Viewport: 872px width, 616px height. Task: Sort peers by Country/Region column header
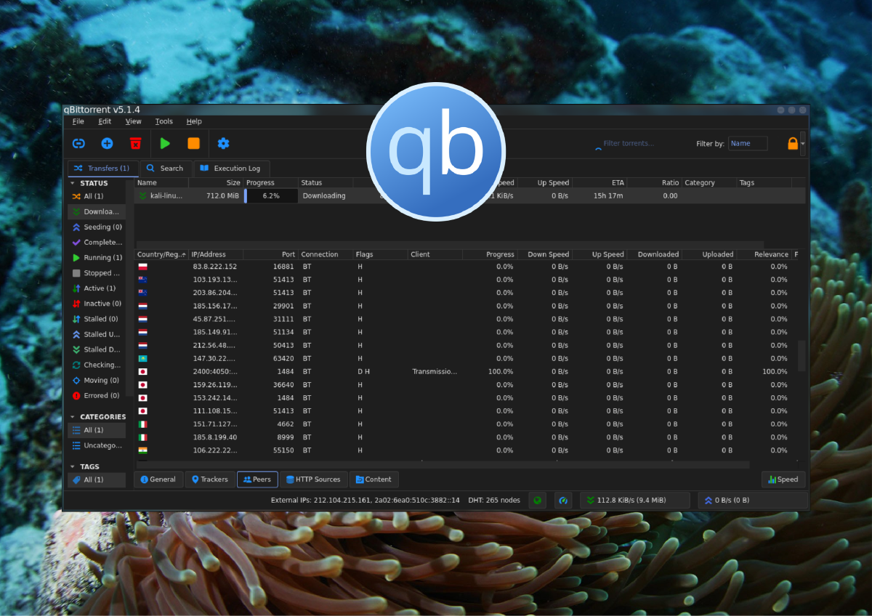pyautogui.click(x=161, y=254)
